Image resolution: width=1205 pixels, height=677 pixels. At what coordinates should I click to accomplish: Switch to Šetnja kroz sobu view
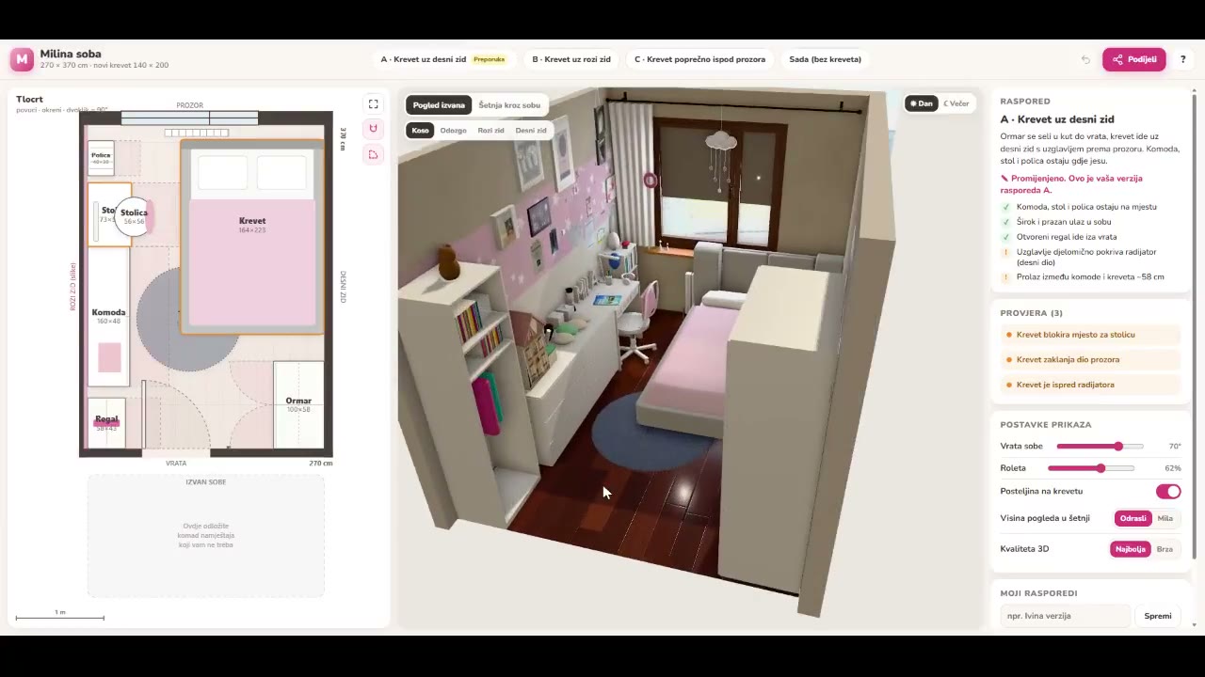click(x=509, y=105)
